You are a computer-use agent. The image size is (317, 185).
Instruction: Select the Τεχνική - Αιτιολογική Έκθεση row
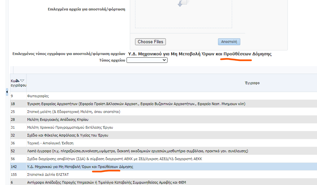click(x=50, y=143)
